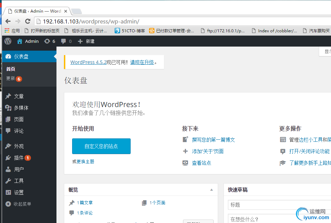Click the 收起菜单 collapse arrow icon
The height and width of the screenshot is (223, 331).
8,204
